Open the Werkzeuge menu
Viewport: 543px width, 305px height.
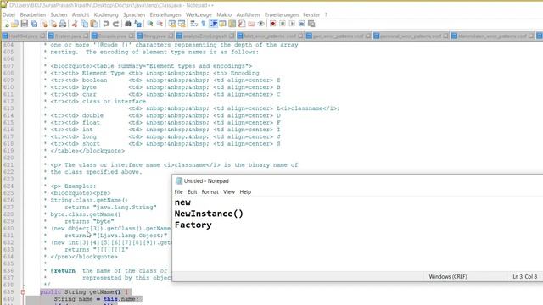pos(199,15)
